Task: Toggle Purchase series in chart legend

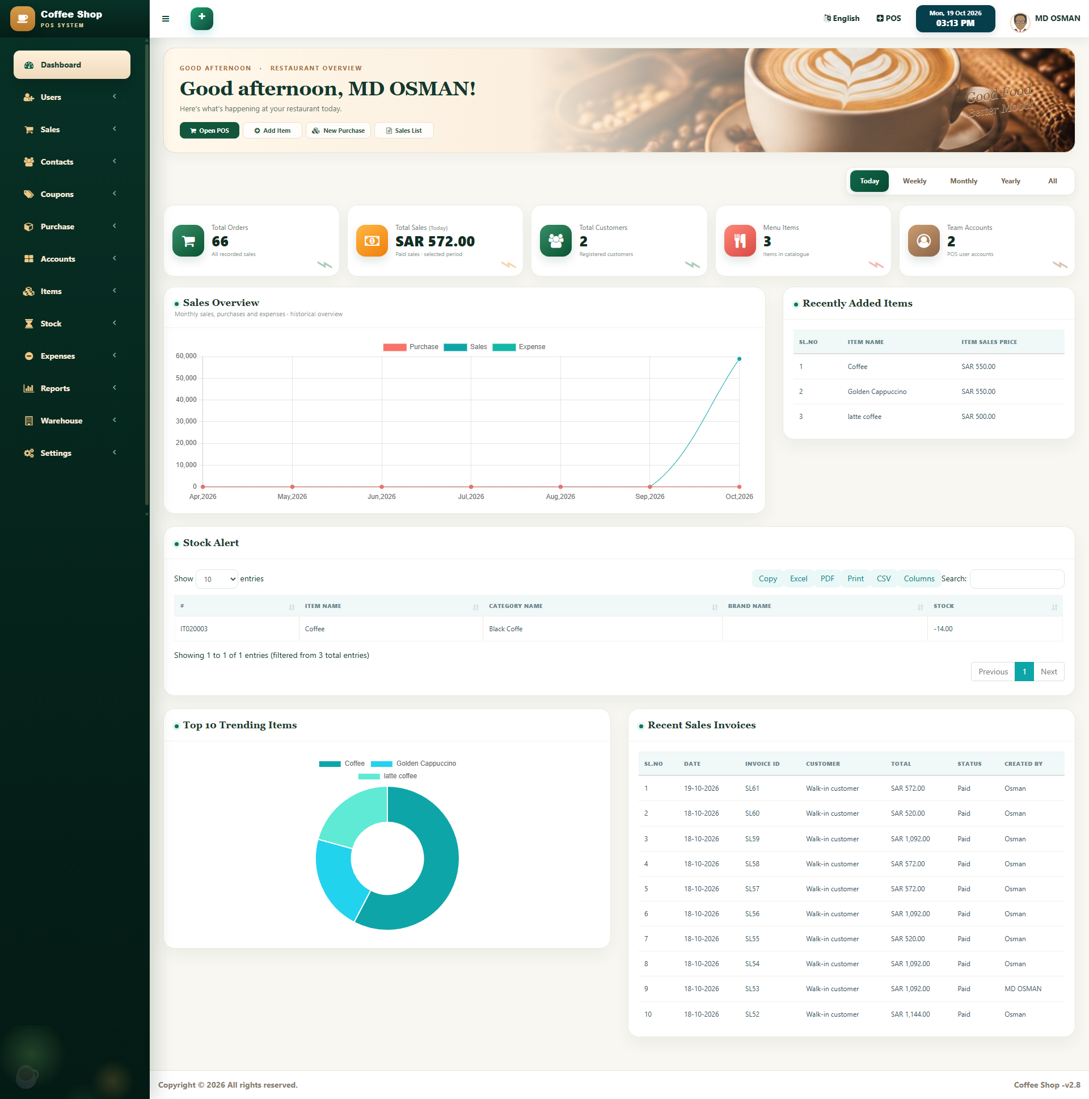Action: click(411, 347)
